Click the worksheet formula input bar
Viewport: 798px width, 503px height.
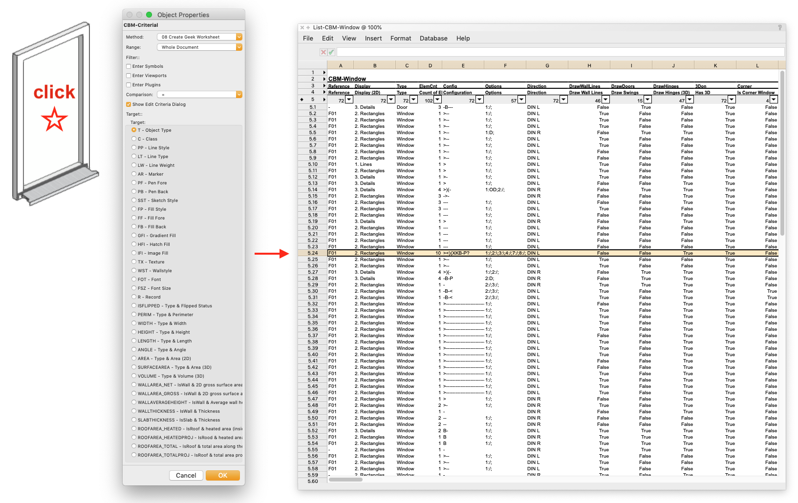point(561,52)
